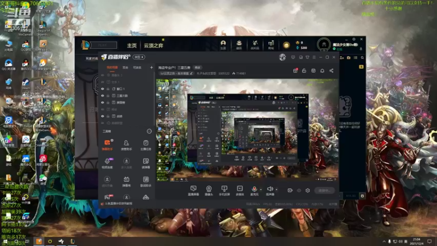Screen dimensions: 437x246
Task: Add the 手机投屏 phone casting source
Action: point(224,190)
